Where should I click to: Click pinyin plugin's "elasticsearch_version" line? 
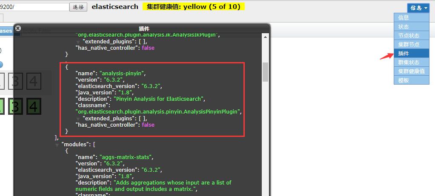[118, 86]
